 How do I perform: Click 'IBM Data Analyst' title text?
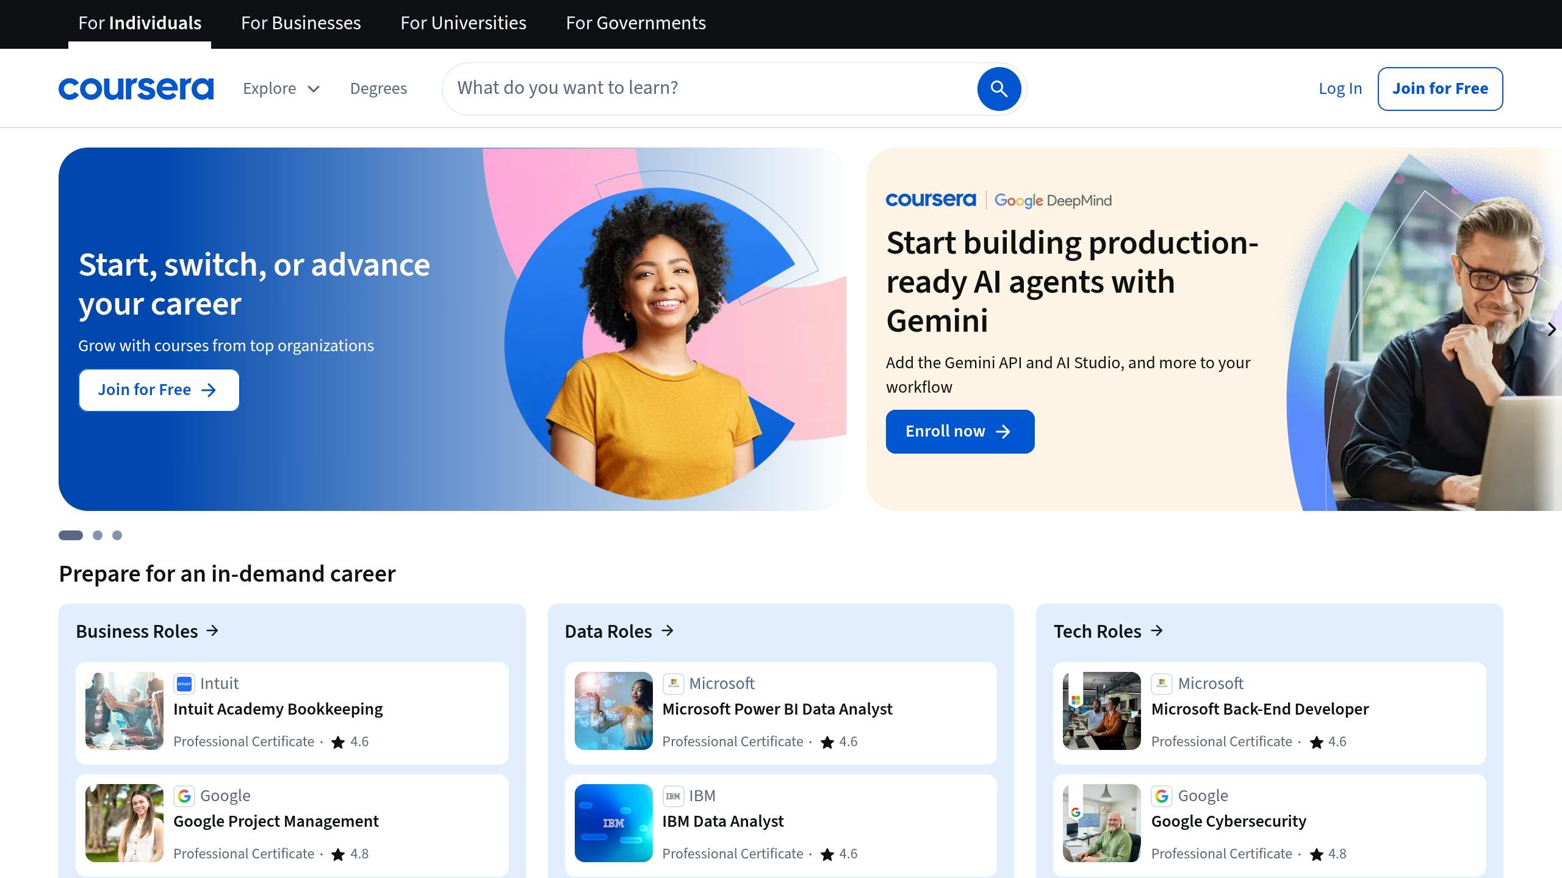(x=723, y=821)
